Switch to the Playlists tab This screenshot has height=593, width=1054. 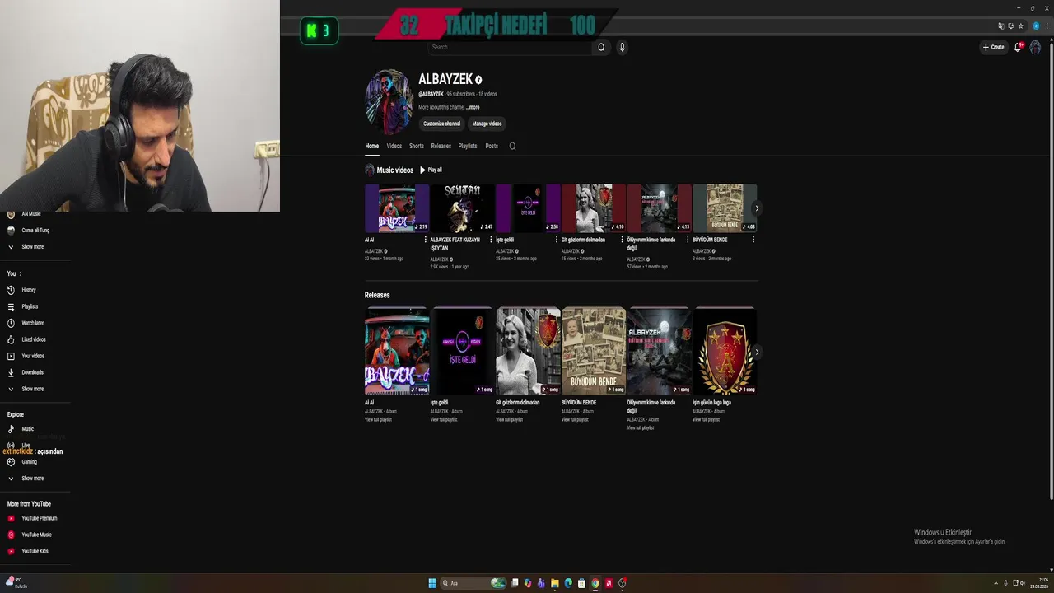tap(468, 146)
